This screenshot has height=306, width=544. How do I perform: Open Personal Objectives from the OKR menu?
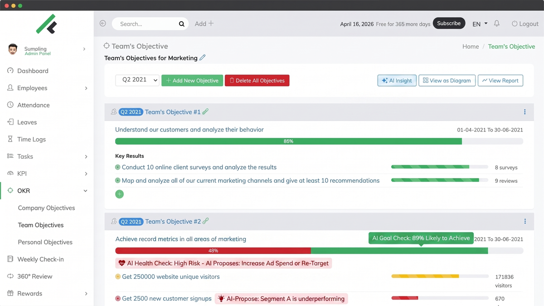pos(45,242)
